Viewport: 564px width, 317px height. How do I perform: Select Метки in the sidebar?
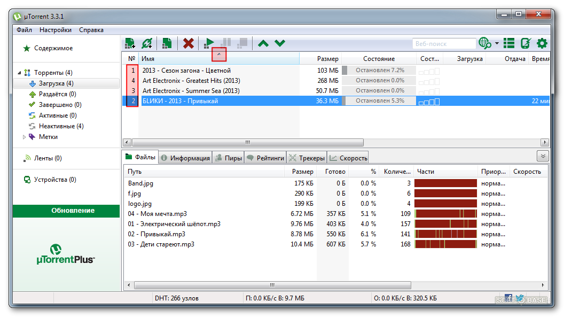point(48,137)
